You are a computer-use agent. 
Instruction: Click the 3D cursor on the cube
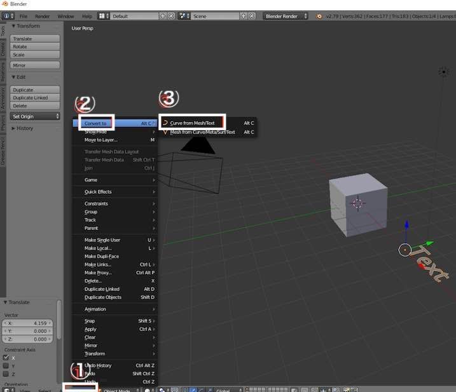pyautogui.click(x=357, y=203)
